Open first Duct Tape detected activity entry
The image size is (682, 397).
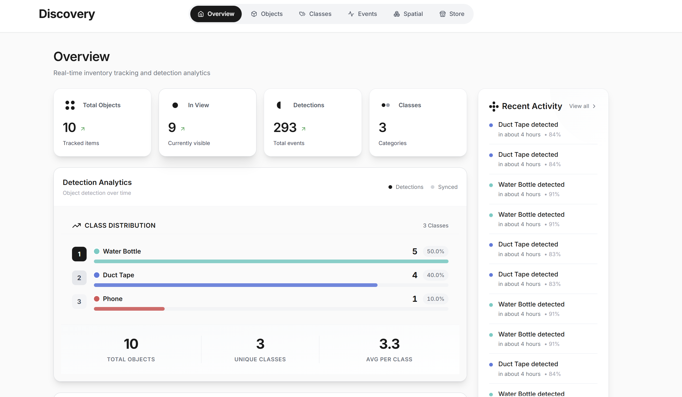tap(528, 124)
